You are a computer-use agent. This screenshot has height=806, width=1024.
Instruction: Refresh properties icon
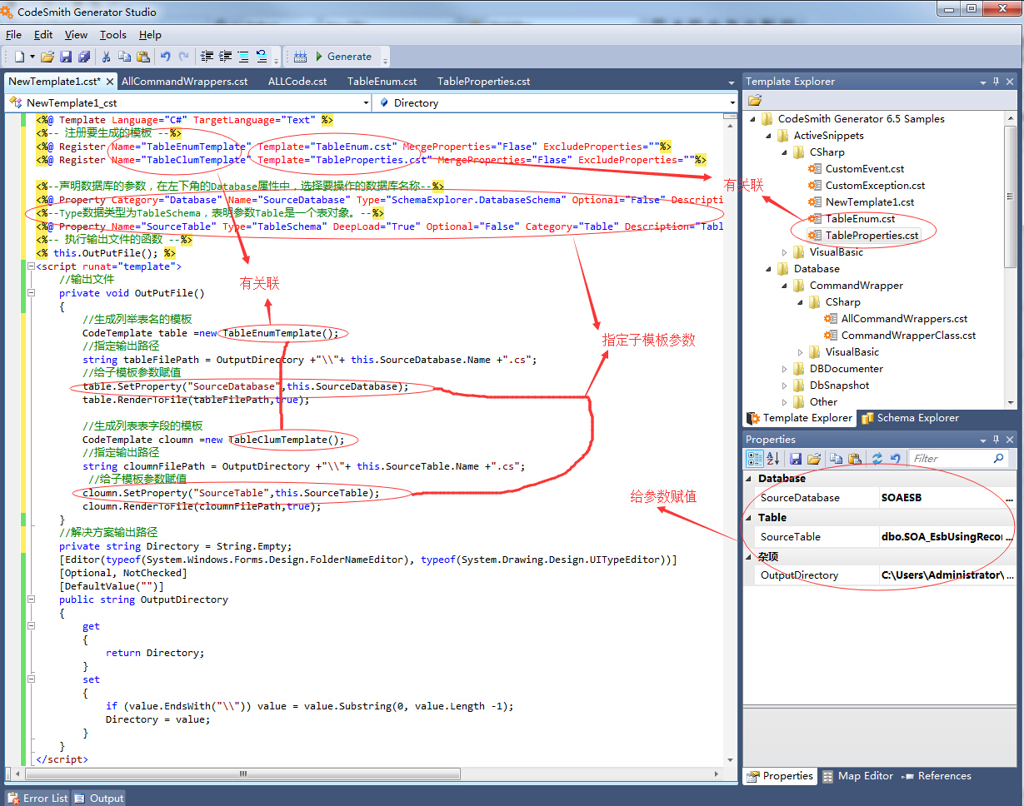point(877,459)
